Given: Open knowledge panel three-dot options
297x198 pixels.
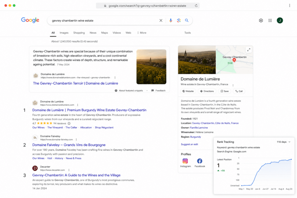Looking at the screenshot, I should click(x=233, y=85).
